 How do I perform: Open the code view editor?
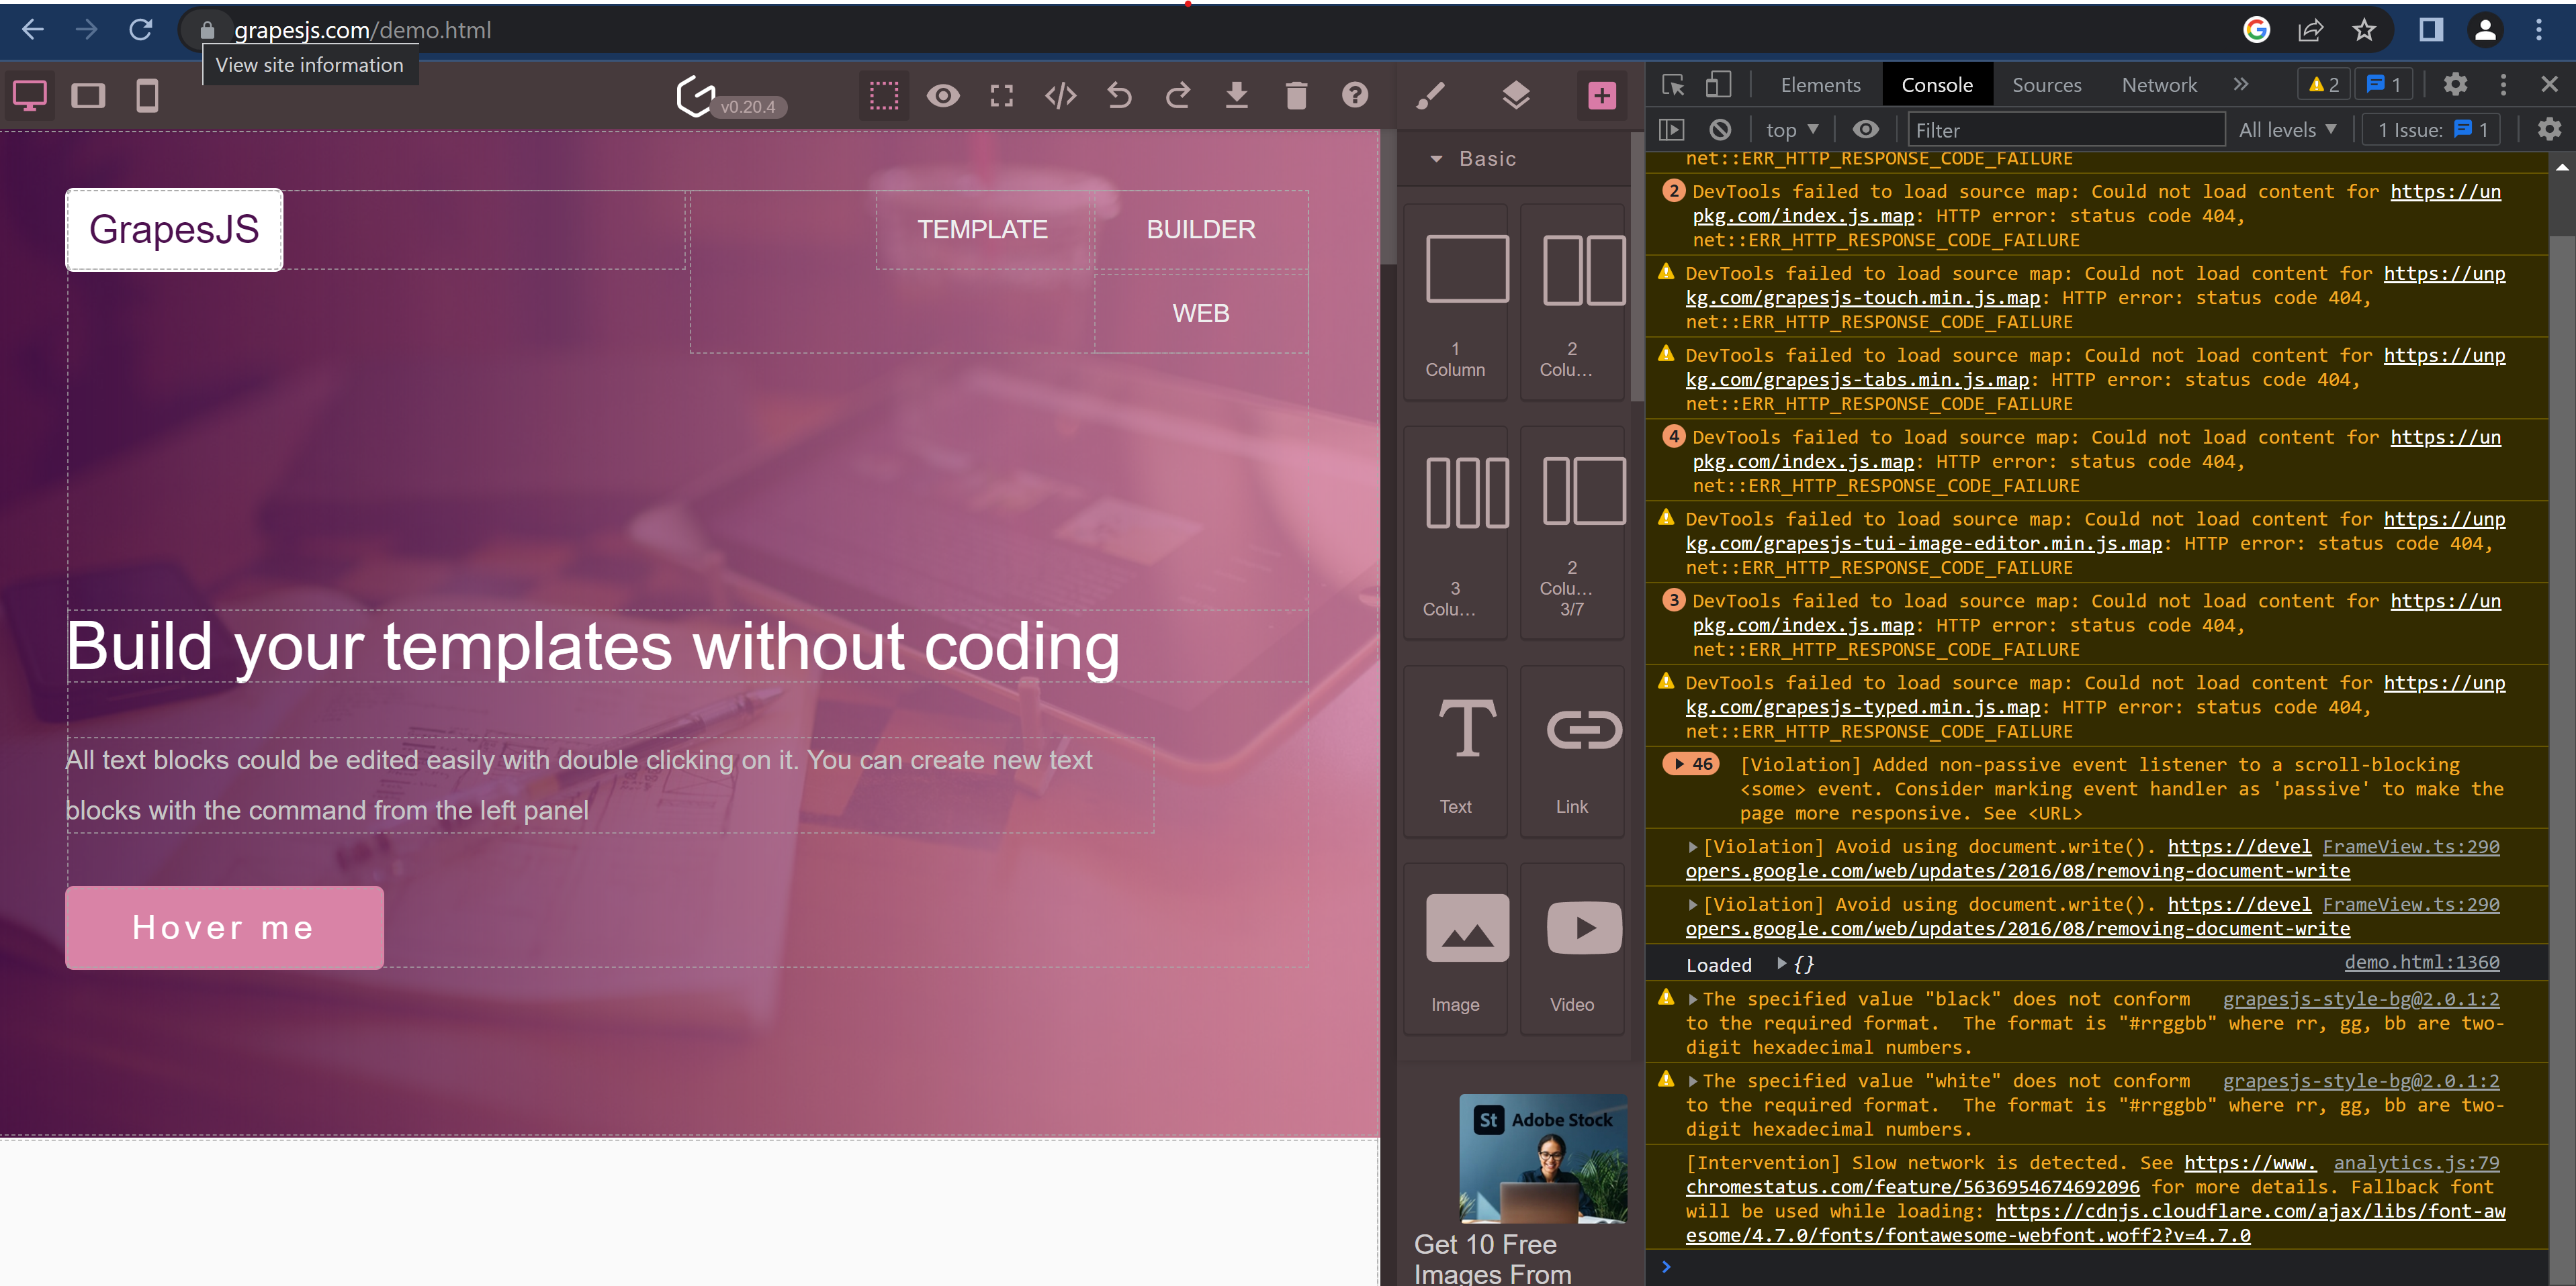1060,95
